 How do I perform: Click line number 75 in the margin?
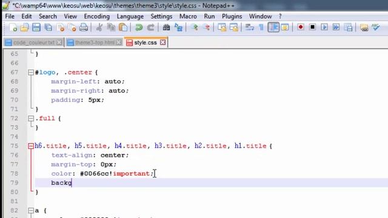[15, 146]
